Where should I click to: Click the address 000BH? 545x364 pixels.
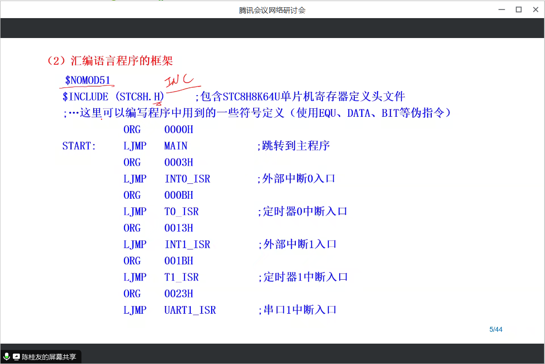[178, 195]
